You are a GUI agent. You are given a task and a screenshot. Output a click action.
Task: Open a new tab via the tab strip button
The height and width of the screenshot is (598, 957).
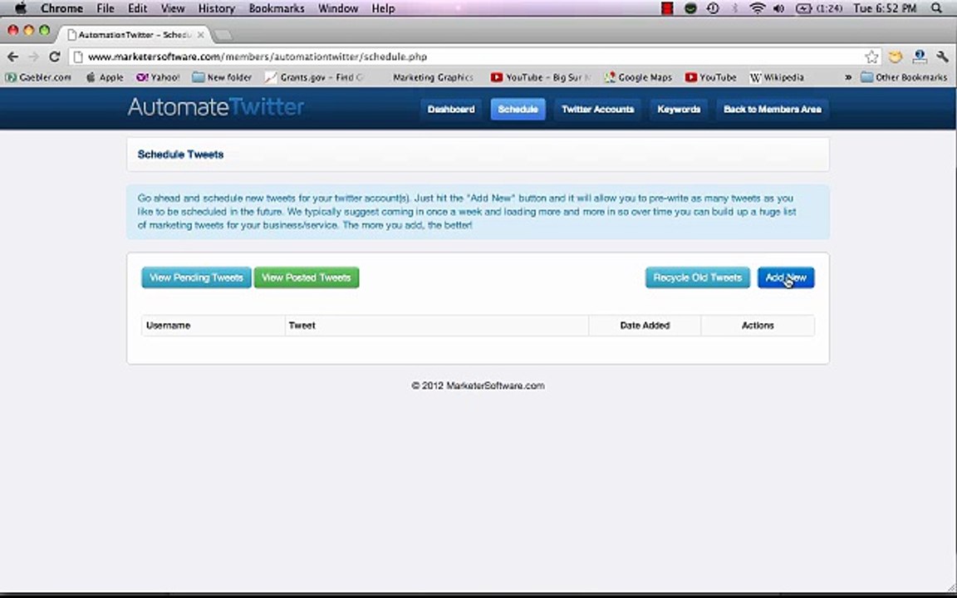(223, 35)
